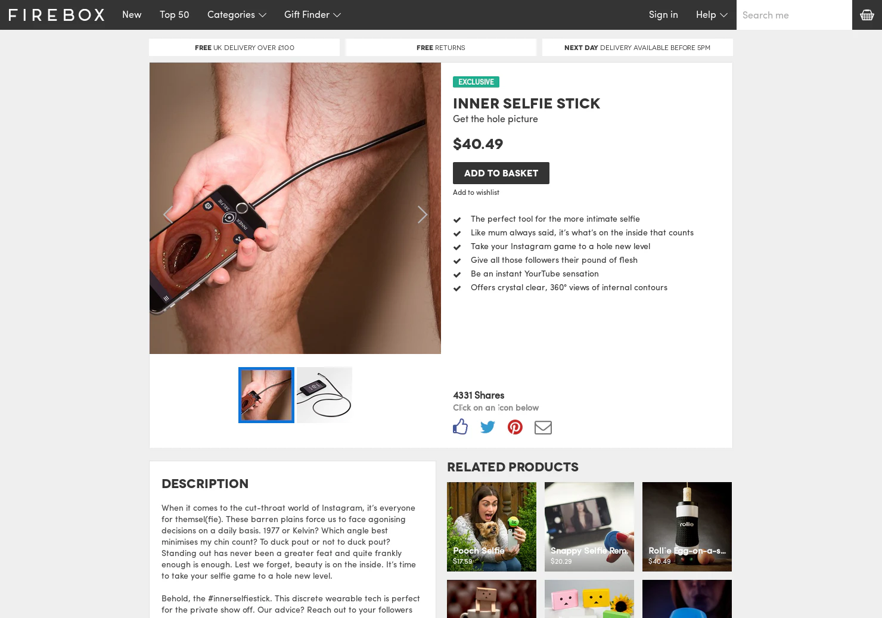Viewport: 882px width, 618px height.
Task: Pin product with Pinterest icon
Action: (x=515, y=427)
